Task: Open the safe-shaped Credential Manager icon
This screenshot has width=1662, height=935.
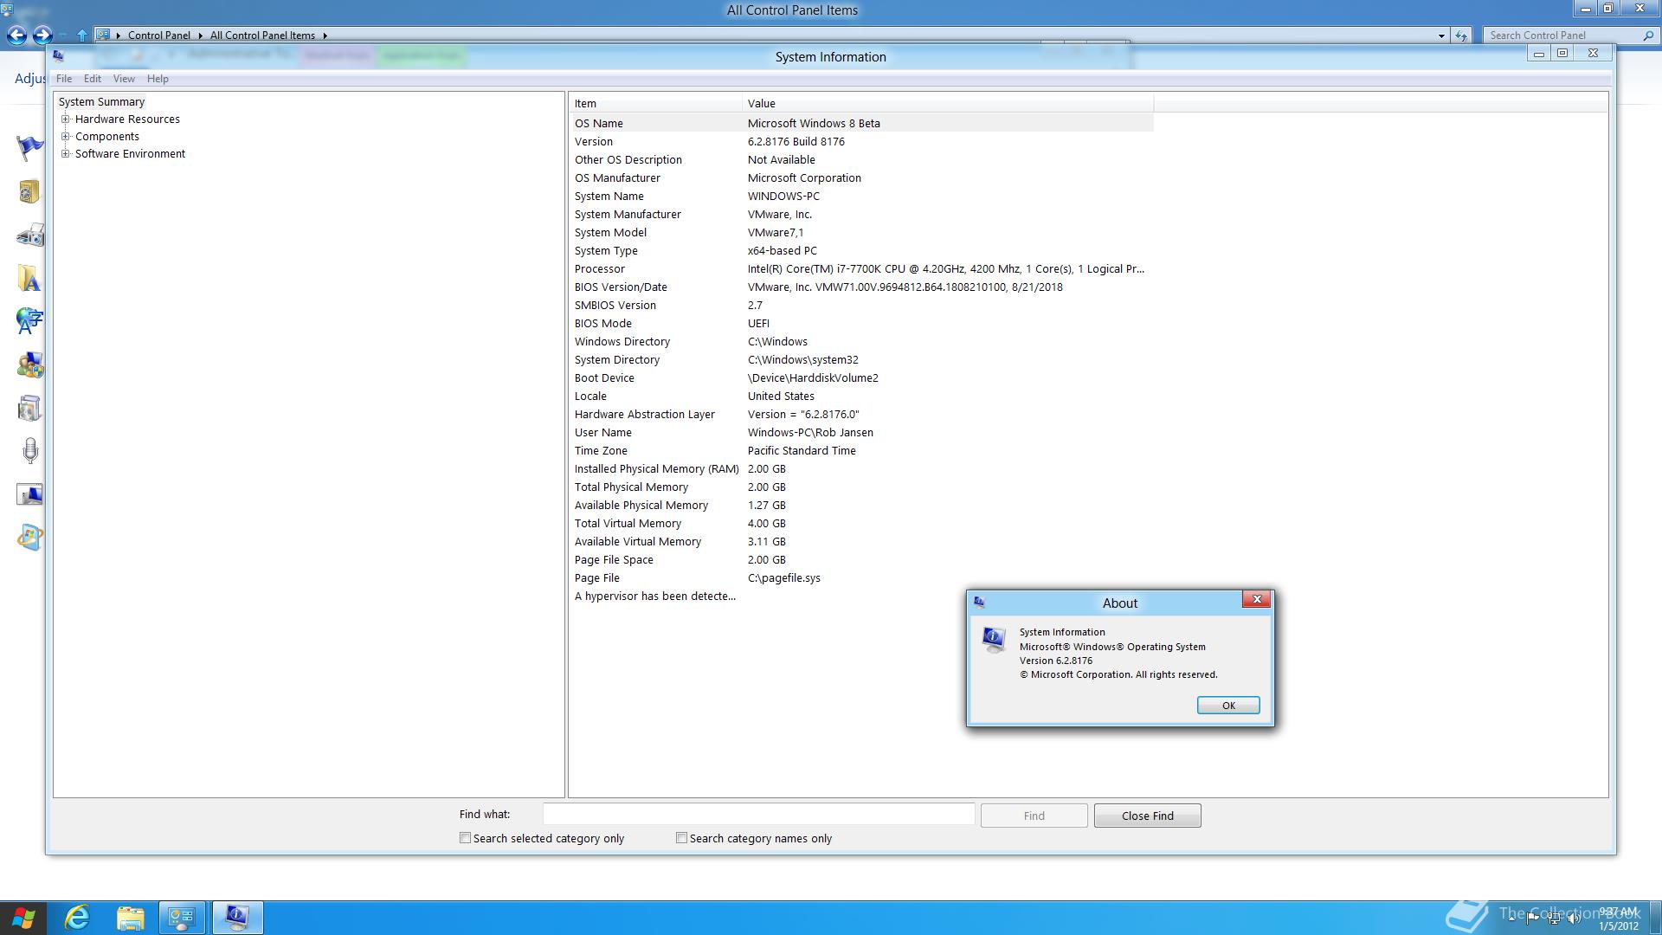Action: 29,191
